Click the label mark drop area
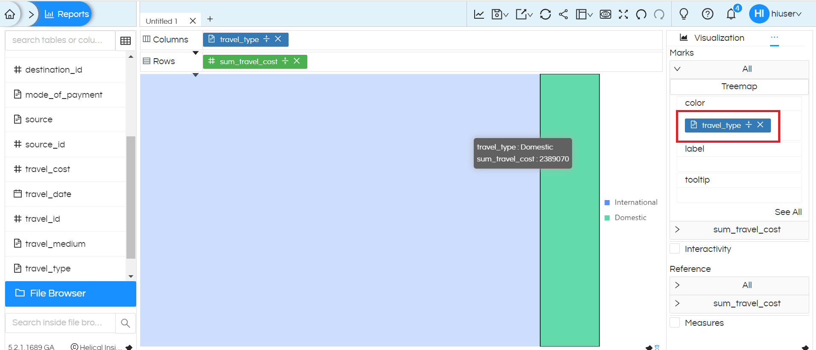This screenshot has height=350, width=816. tap(739, 164)
